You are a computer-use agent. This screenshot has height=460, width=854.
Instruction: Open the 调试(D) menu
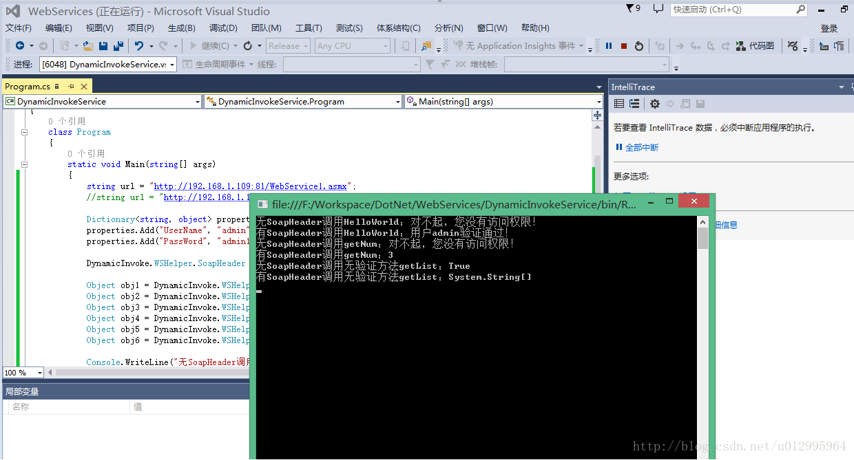pos(223,28)
